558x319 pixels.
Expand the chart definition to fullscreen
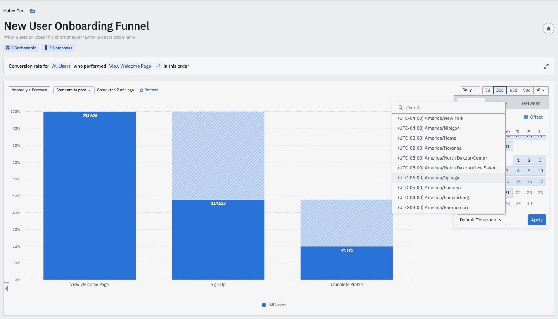pos(546,66)
